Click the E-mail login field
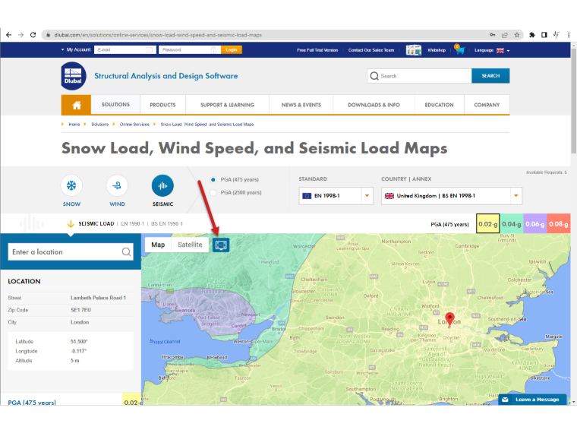This screenshot has height=433, width=577. (125, 49)
